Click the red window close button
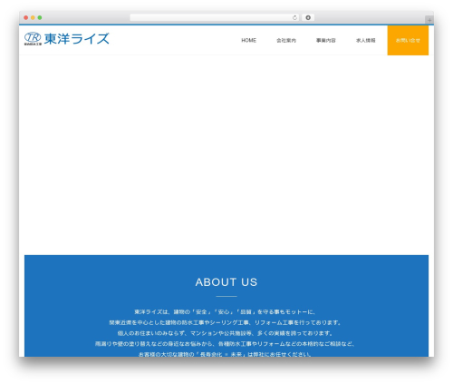This screenshot has width=453, height=384. pyautogui.click(x=26, y=18)
